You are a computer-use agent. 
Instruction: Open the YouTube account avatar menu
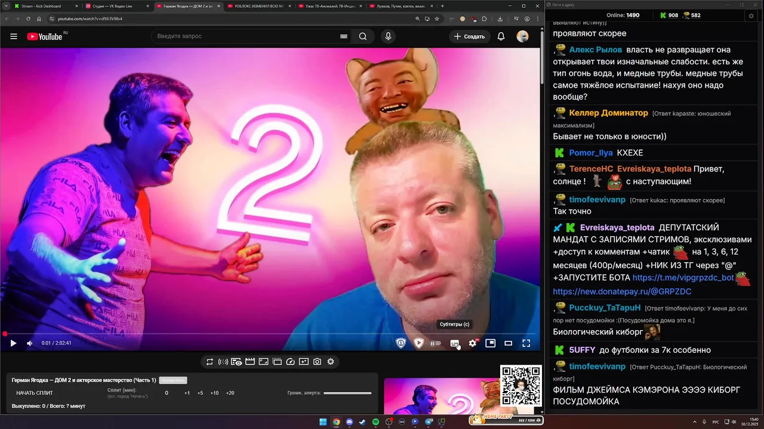(x=523, y=36)
